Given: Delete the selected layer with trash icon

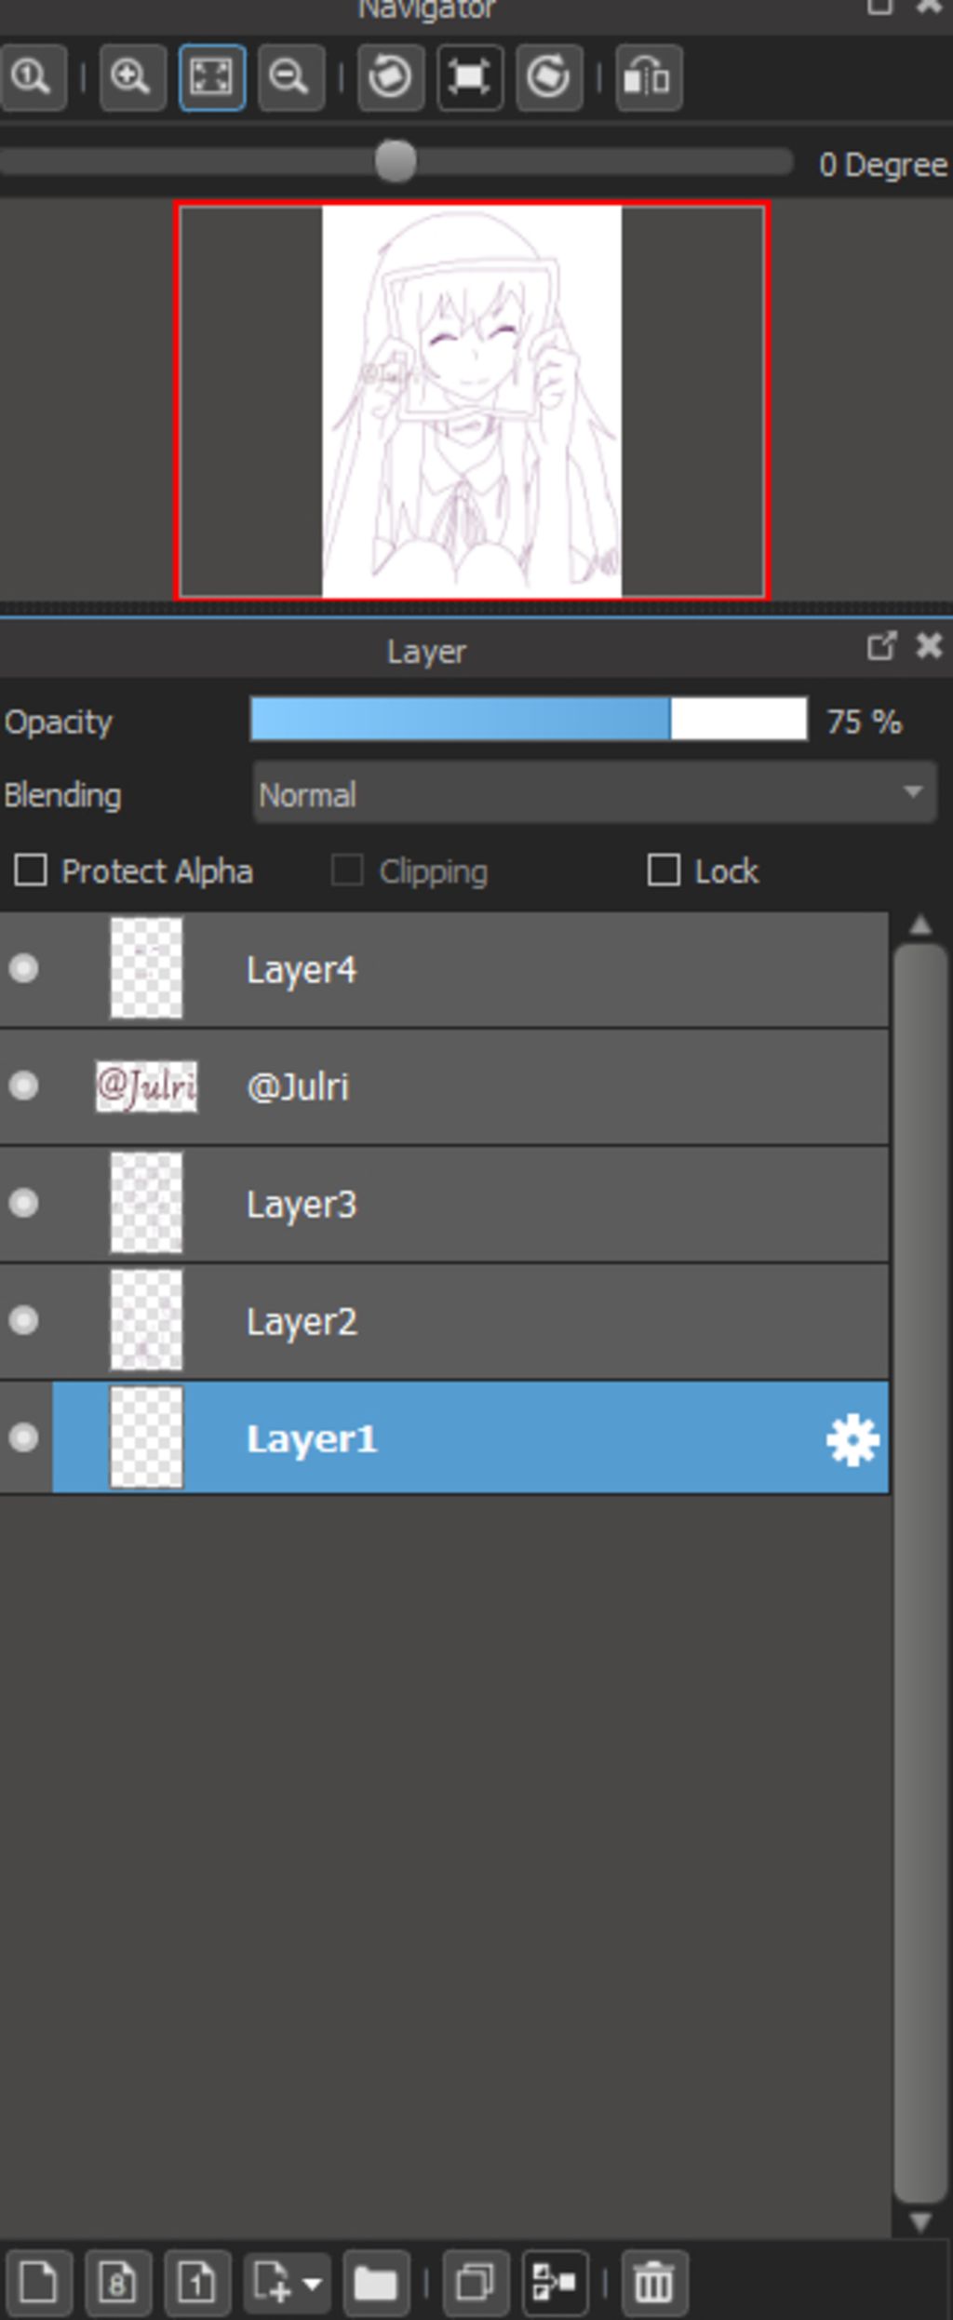Looking at the screenshot, I should point(653,2283).
